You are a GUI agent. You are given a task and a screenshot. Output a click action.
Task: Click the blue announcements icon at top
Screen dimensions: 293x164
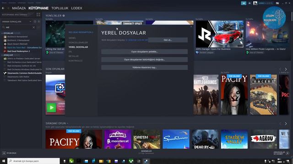(244, 3)
